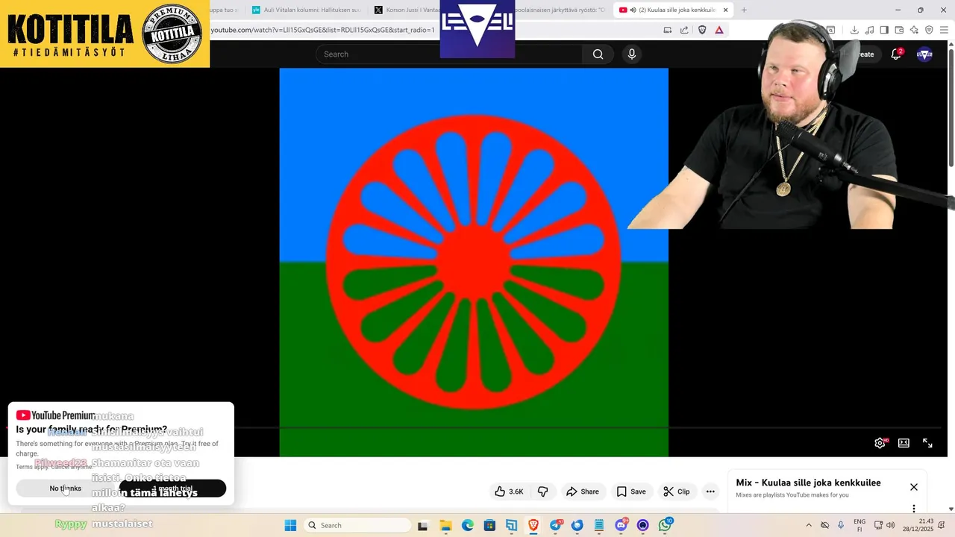The image size is (955, 537).
Task: Create a Clip of the video
Action: 677,492
